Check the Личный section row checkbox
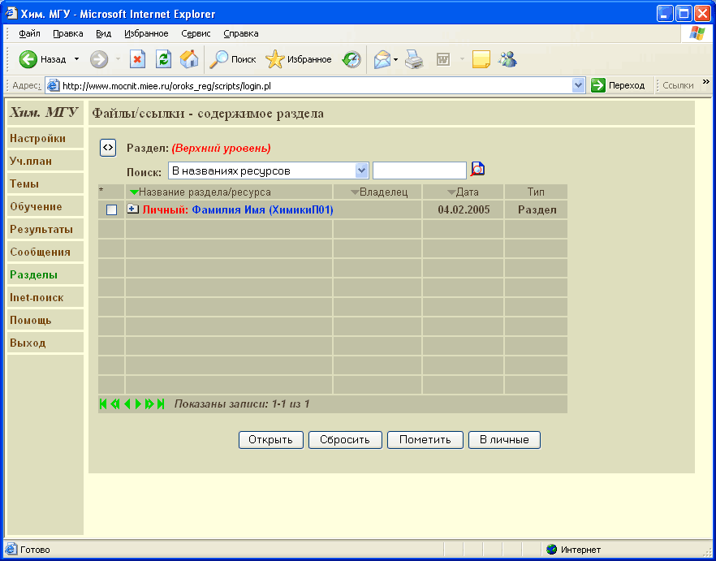Viewport: 716px width, 561px height. click(111, 209)
